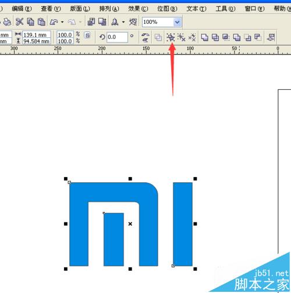
Task: Click the selection center X marker
Action: [130, 224]
